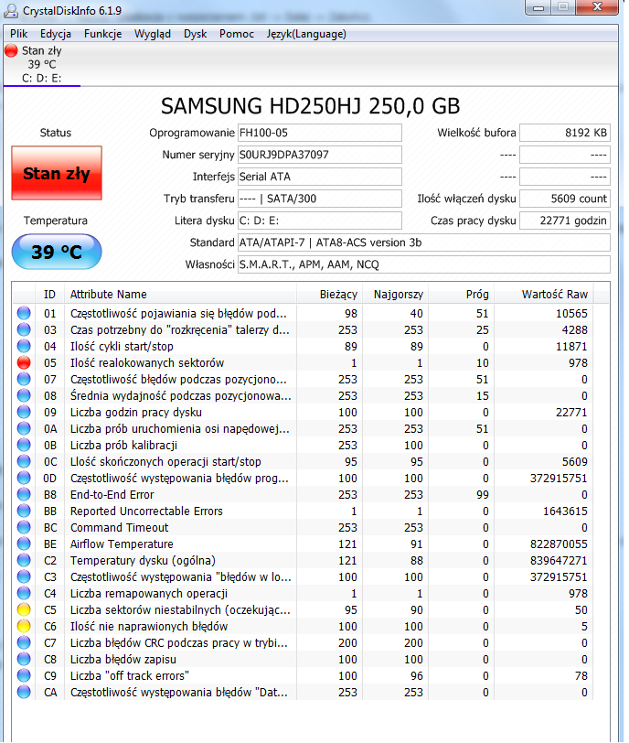This screenshot has height=743, width=629.
Task: Open the Plik menu
Action: coord(18,34)
